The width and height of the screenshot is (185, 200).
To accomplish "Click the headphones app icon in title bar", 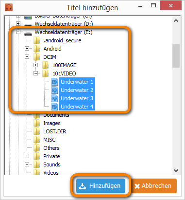I will click(9, 8).
